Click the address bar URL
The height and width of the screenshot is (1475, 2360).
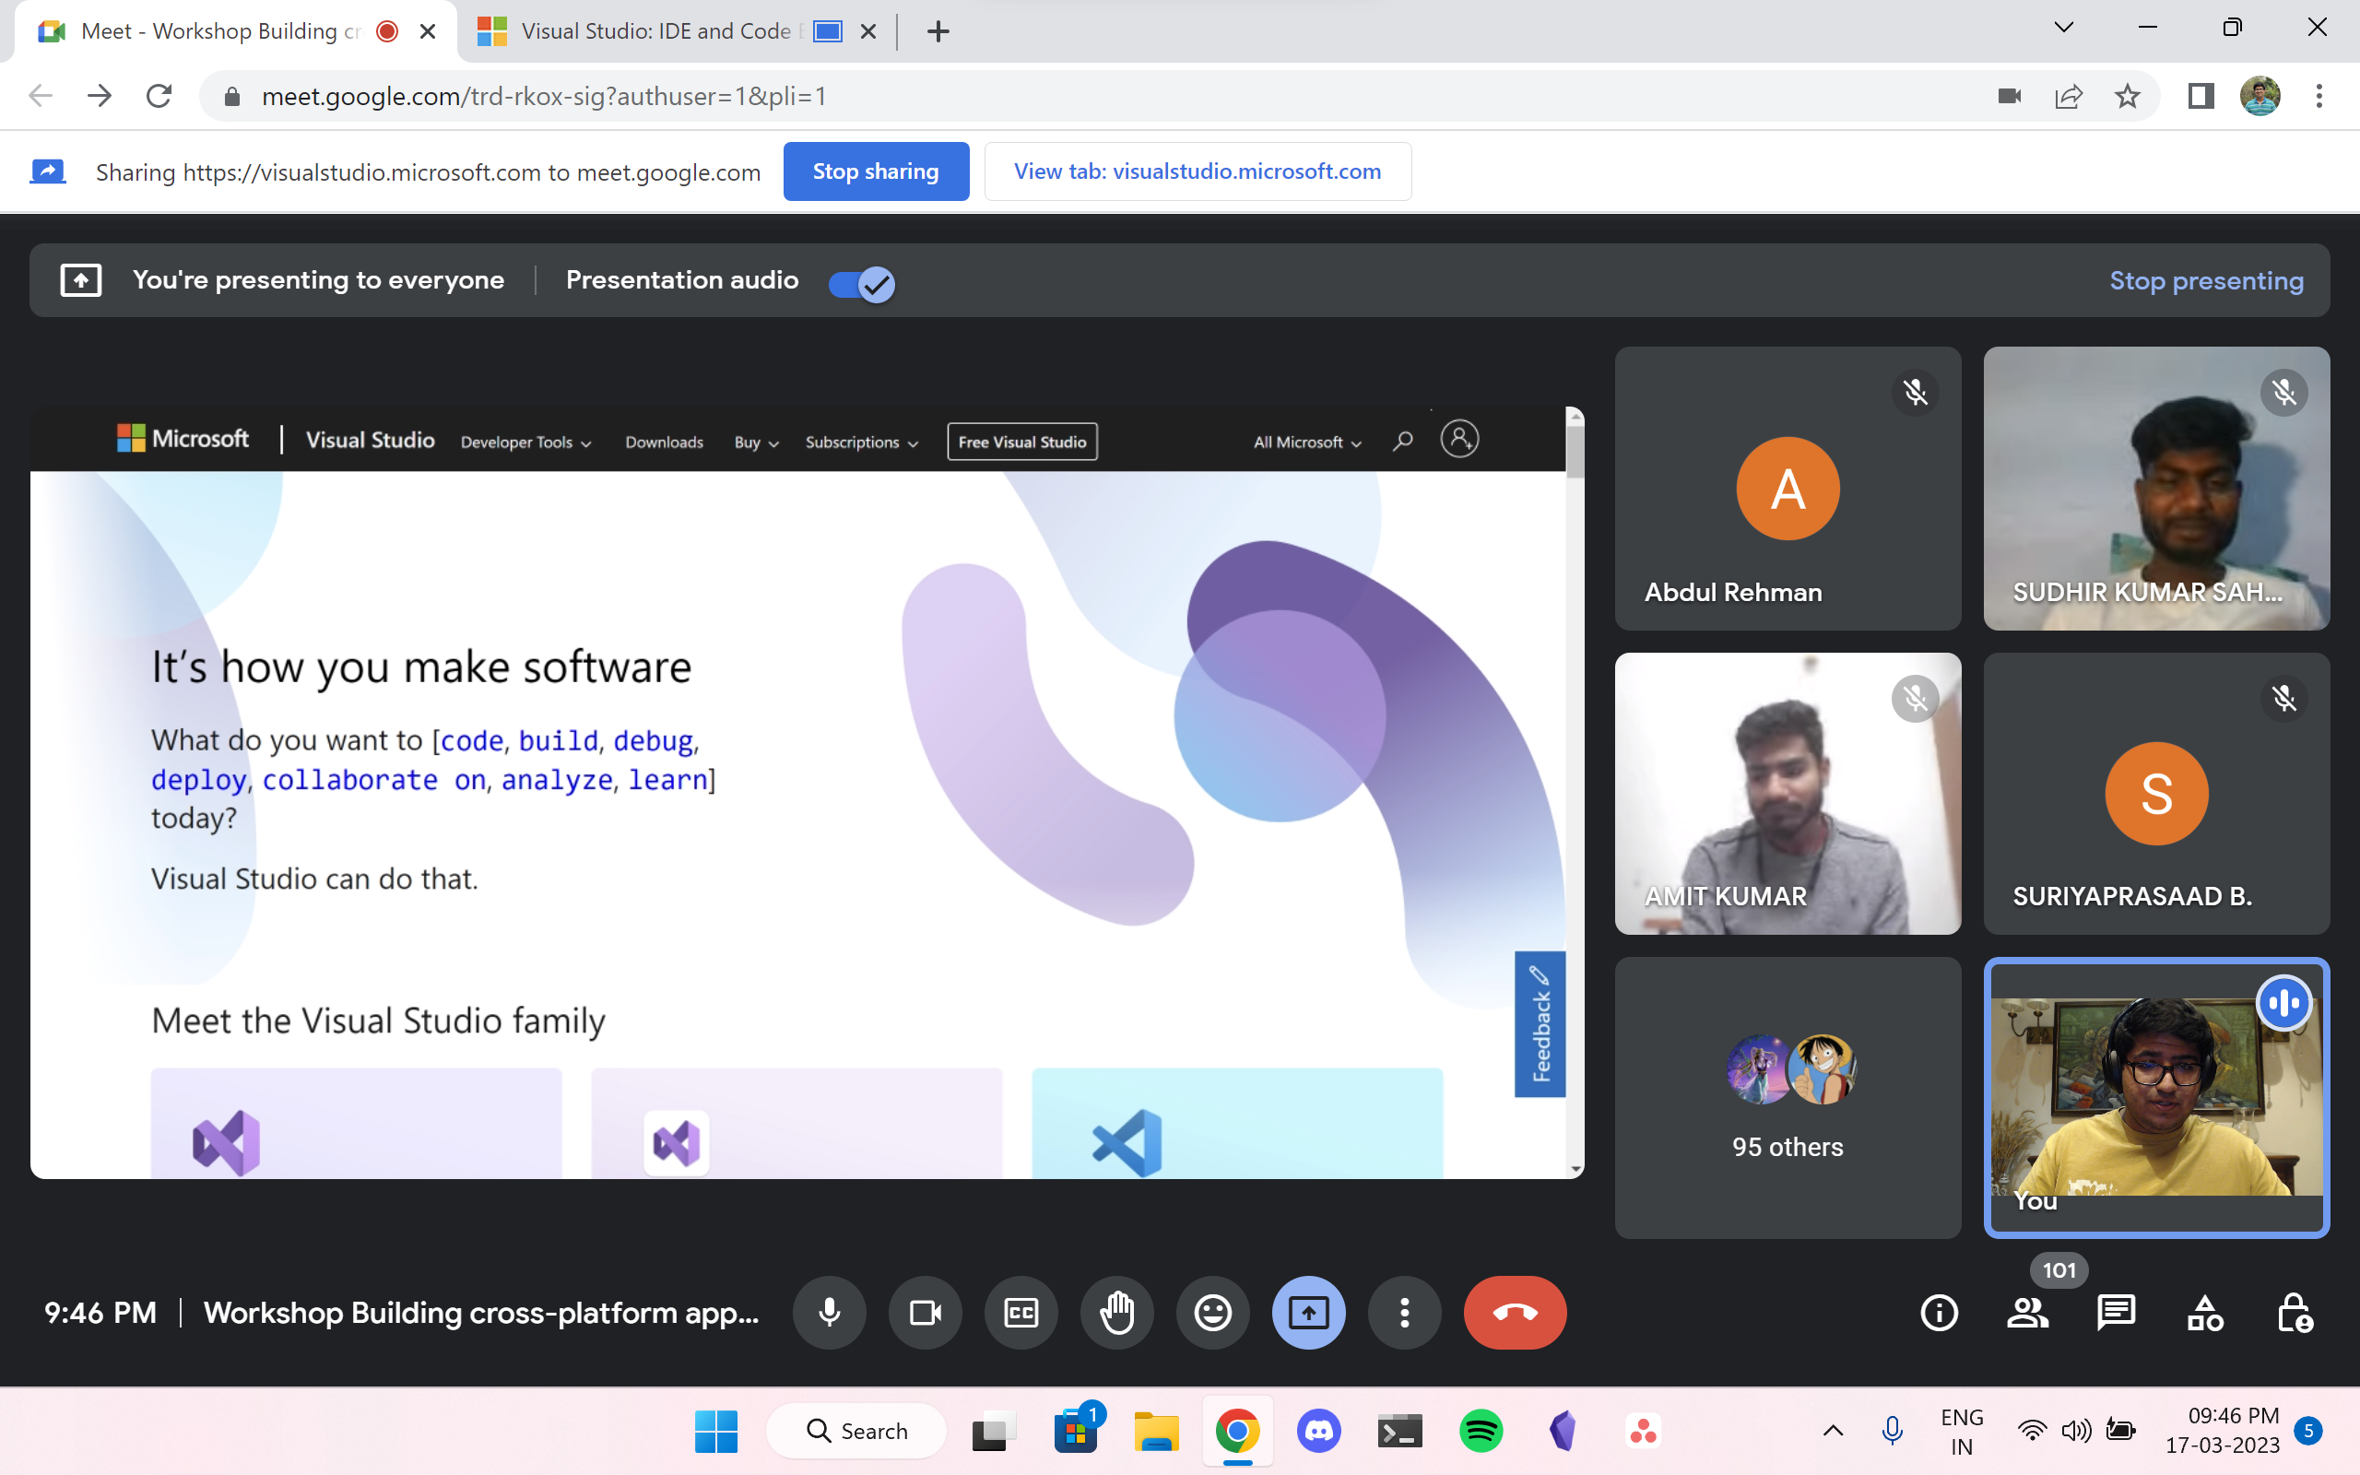pos(544,96)
